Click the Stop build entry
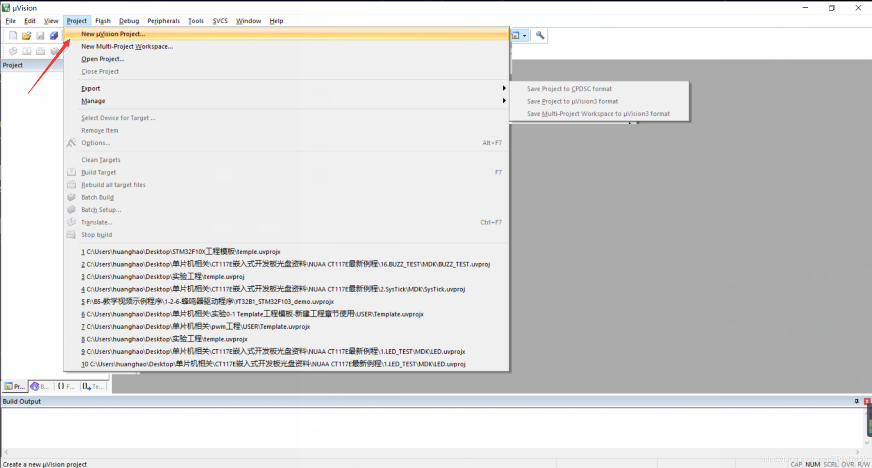 [x=286, y=235]
